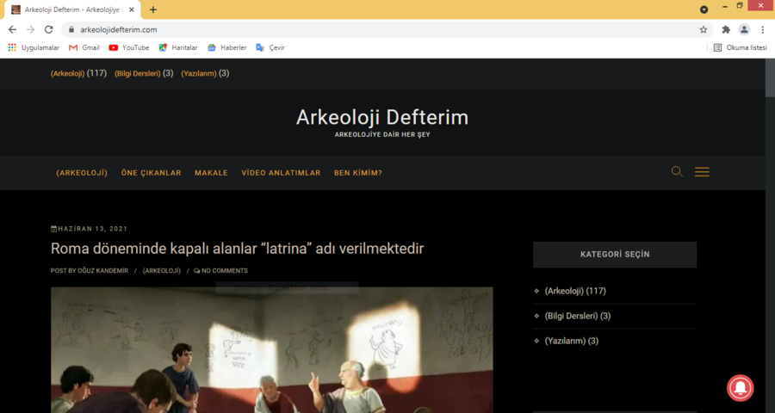
Task: Bookmark this page with the star icon
Action: pyautogui.click(x=704, y=29)
